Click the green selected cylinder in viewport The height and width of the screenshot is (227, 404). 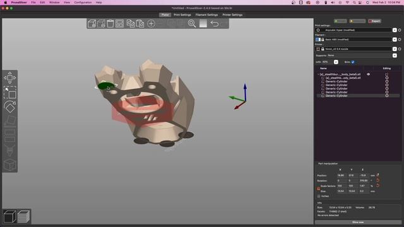point(105,86)
